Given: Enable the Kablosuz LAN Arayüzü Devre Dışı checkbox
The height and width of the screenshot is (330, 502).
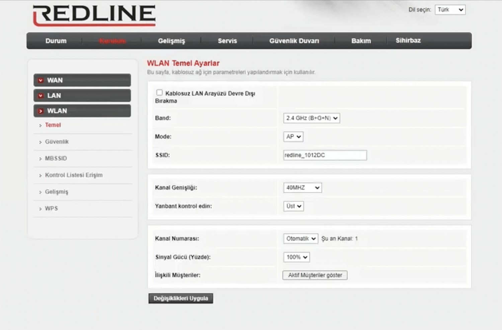Looking at the screenshot, I should 159,93.
